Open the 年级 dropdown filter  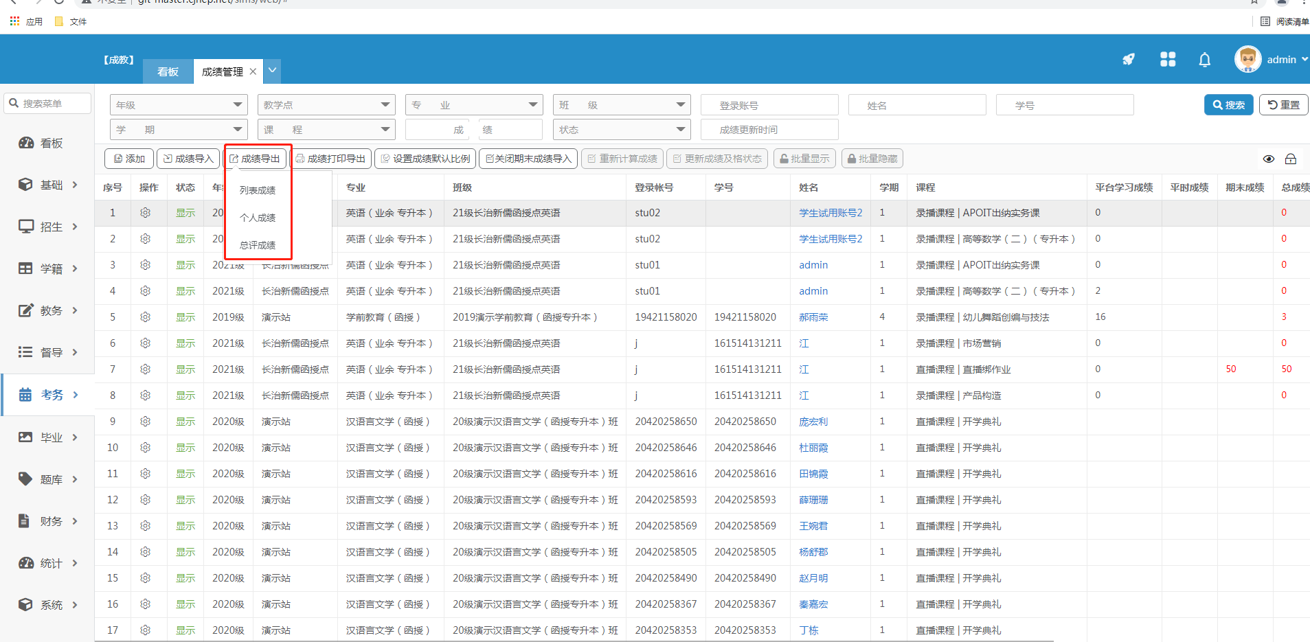[178, 105]
